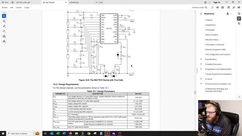Open the Menu hamburger button
The height and width of the screenshot is (136, 242).
coord(5,2)
